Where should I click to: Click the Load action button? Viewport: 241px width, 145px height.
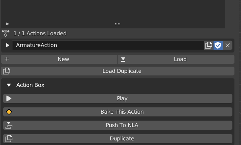coord(180,59)
